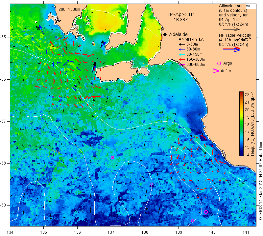Click the 18 degree colorbar label
Image resolution: width=263 pixels, height=236 pixels.
point(247,125)
